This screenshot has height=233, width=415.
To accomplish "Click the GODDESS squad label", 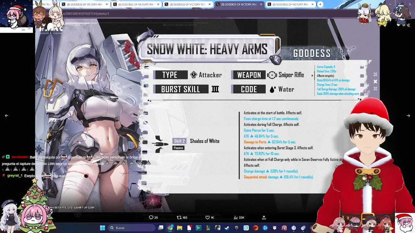I will coord(312,53).
